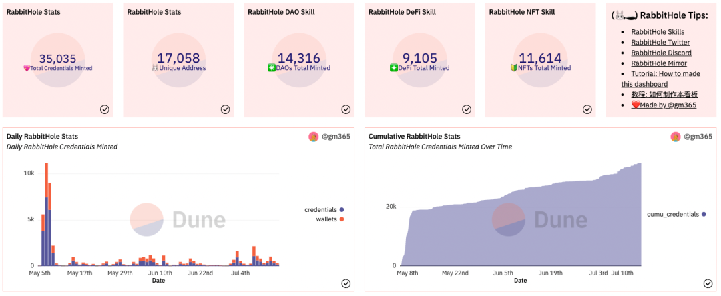The image size is (721, 296).
Task: Click the tallest bar in daily chart
Action: tap(47, 214)
